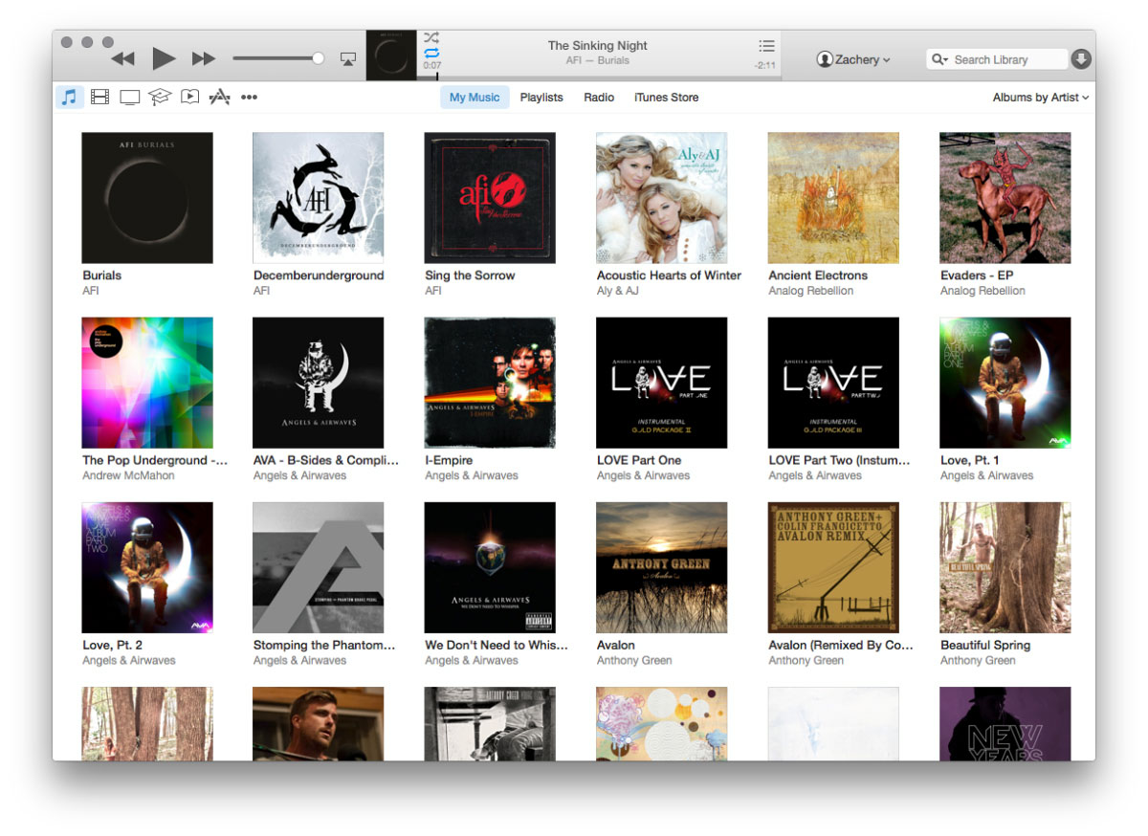The width and height of the screenshot is (1148, 836).
Task: Switch to the Radio tab
Action: click(599, 97)
